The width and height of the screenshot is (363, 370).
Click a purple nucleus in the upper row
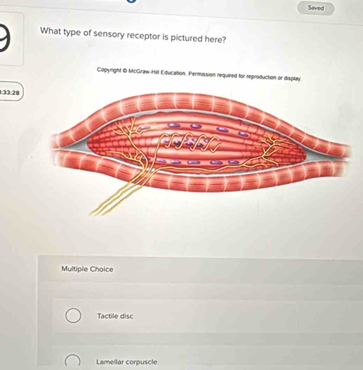tap(196, 126)
